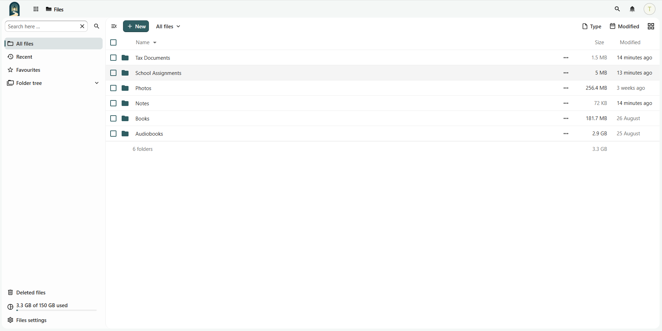Select the Tax Documents checkbox
The width and height of the screenshot is (662, 331).
pos(113,58)
